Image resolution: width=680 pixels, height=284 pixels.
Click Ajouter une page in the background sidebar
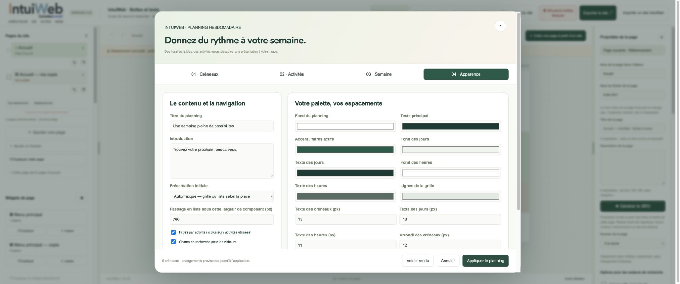[47, 132]
